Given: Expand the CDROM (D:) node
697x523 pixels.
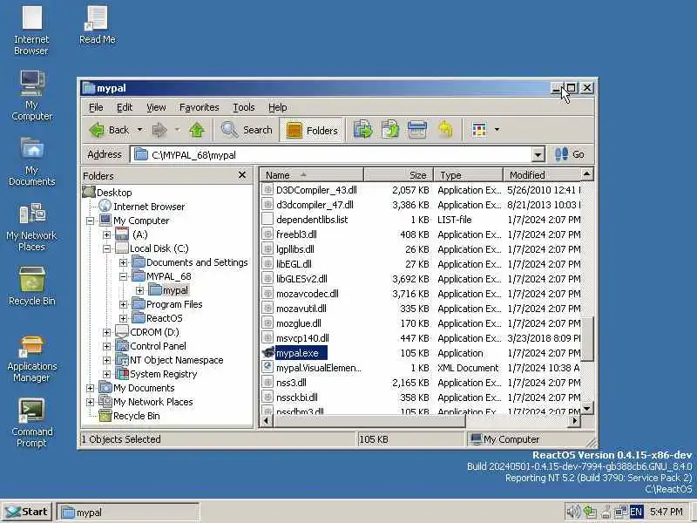Looking at the screenshot, I should click(106, 332).
